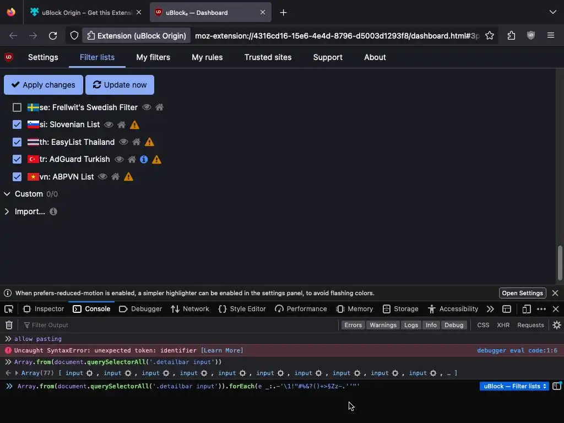564x423 pixels.
Task: Go to the My rules tab
Action: 207,57
